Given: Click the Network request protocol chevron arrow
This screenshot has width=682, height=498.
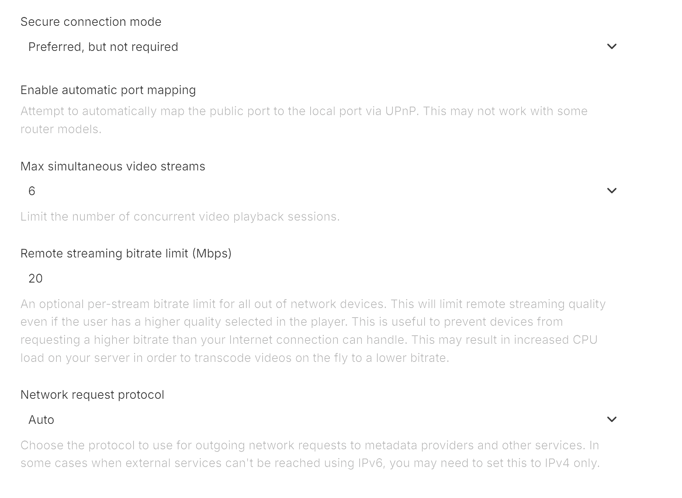Looking at the screenshot, I should [x=612, y=419].
